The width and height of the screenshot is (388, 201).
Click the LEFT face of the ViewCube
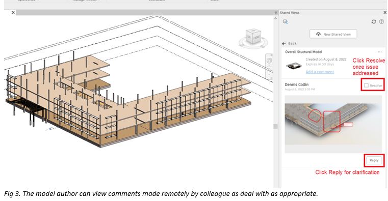click(x=249, y=38)
